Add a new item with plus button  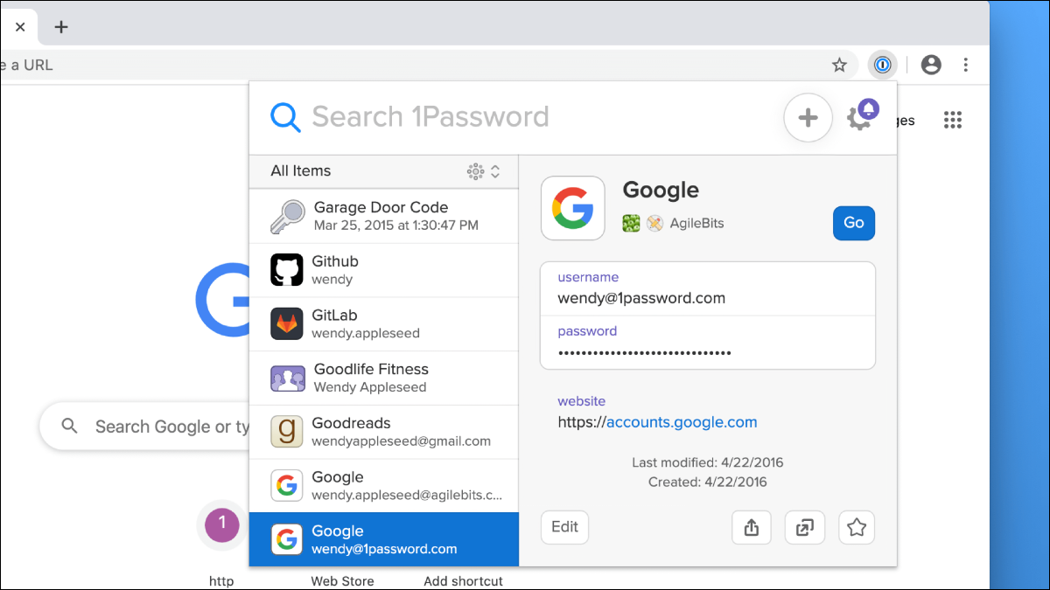click(x=808, y=117)
